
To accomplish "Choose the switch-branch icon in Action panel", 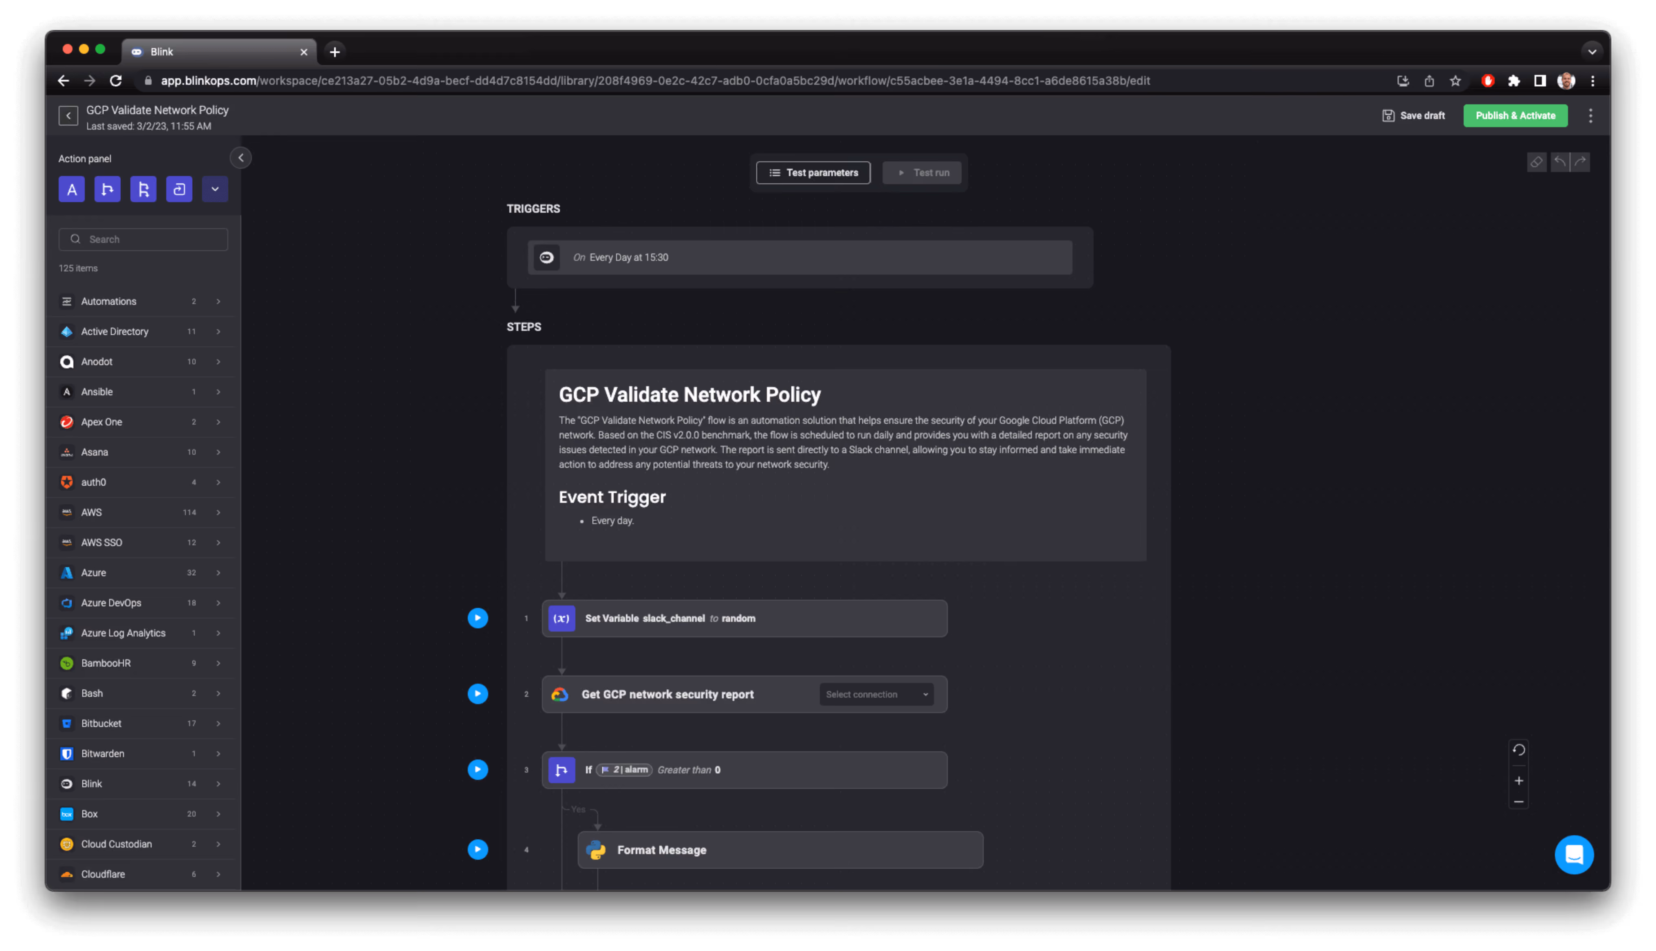I will point(144,189).
